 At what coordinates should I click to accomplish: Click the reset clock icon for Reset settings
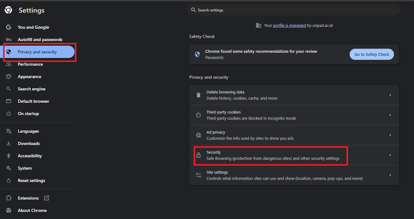click(9, 180)
